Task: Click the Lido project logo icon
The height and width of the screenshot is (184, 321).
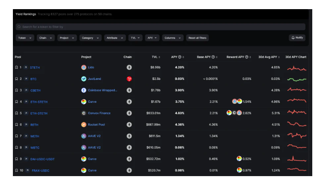Action: 84,67
